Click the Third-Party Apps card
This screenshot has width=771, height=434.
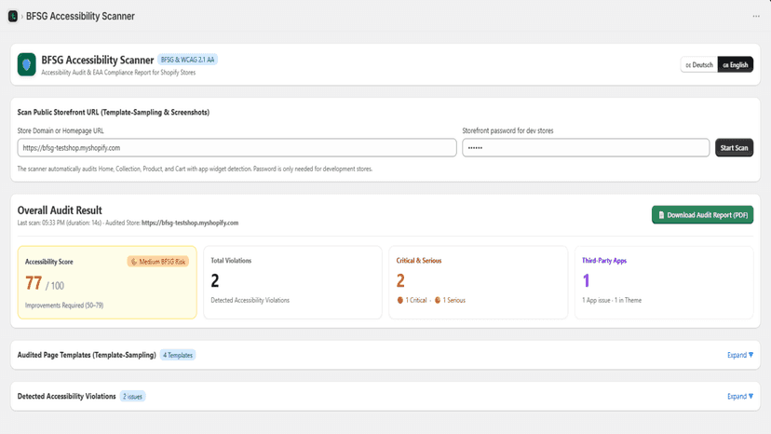click(x=664, y=282)
